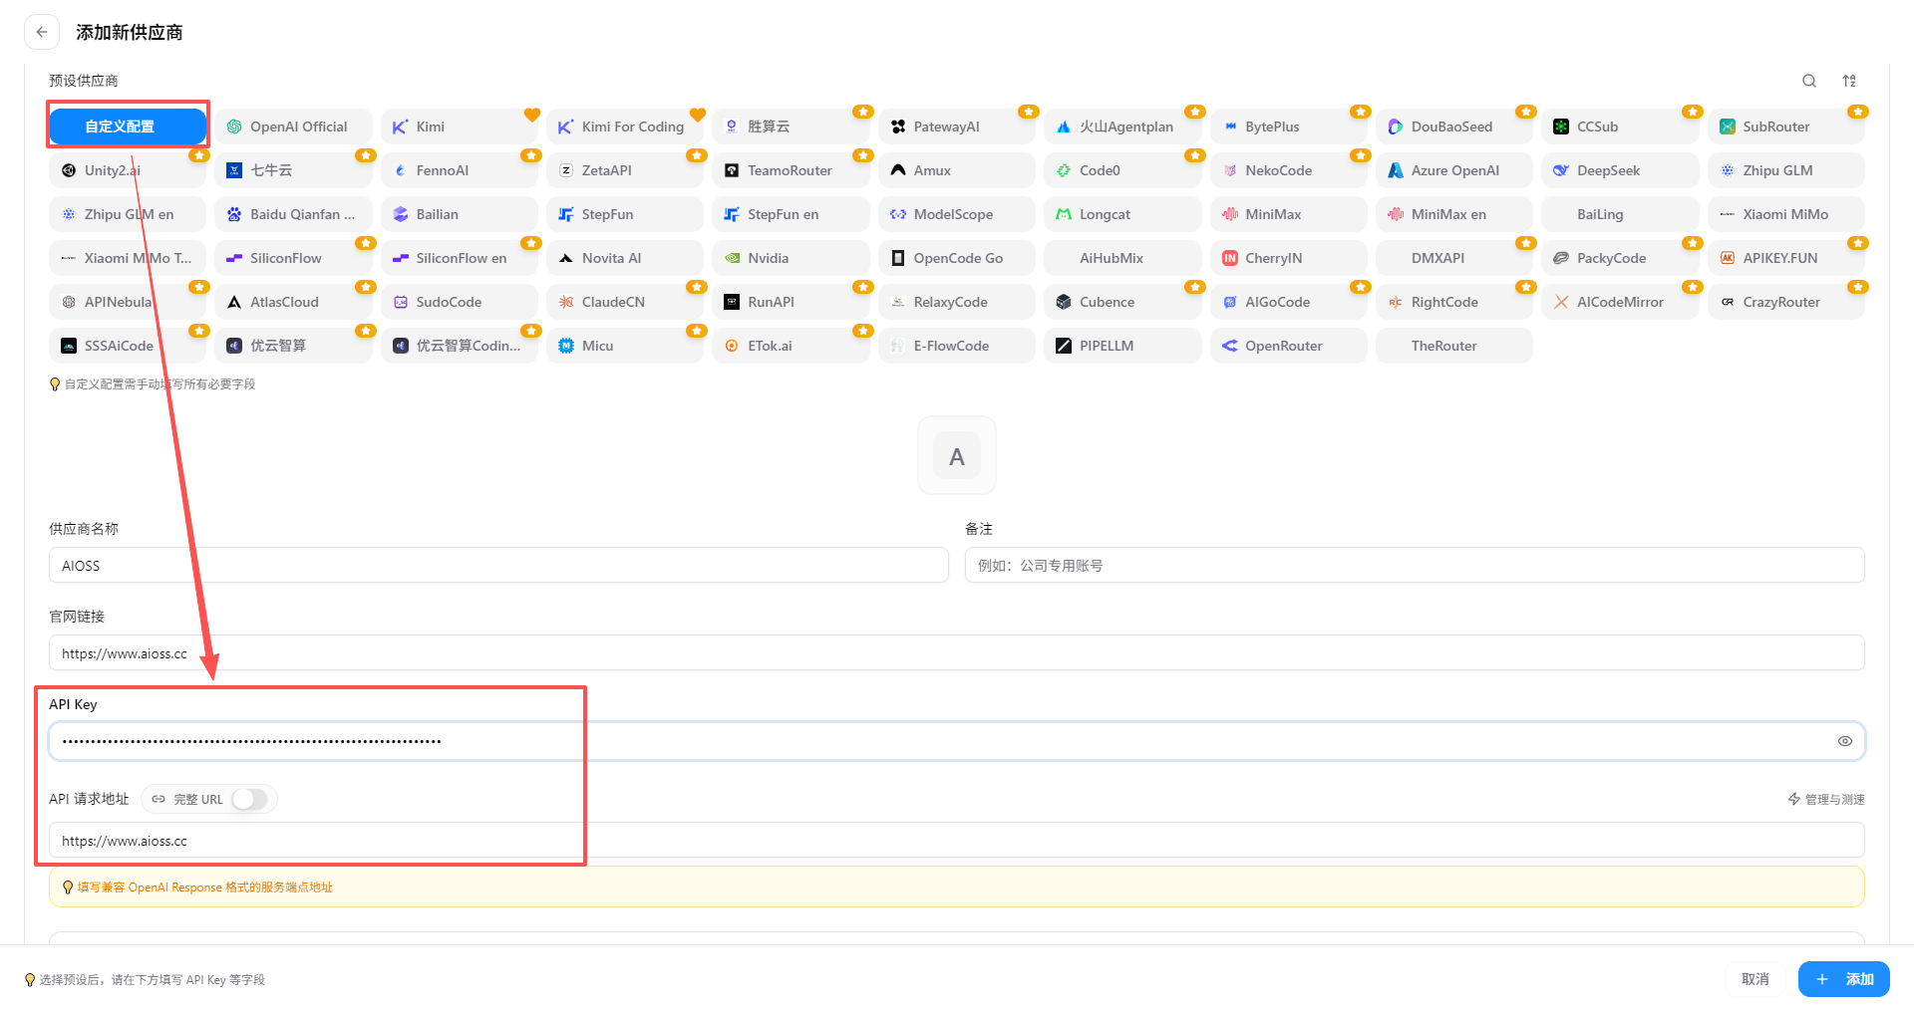
Task: Select the CherryIN preset
Action: click(1288, 258)
